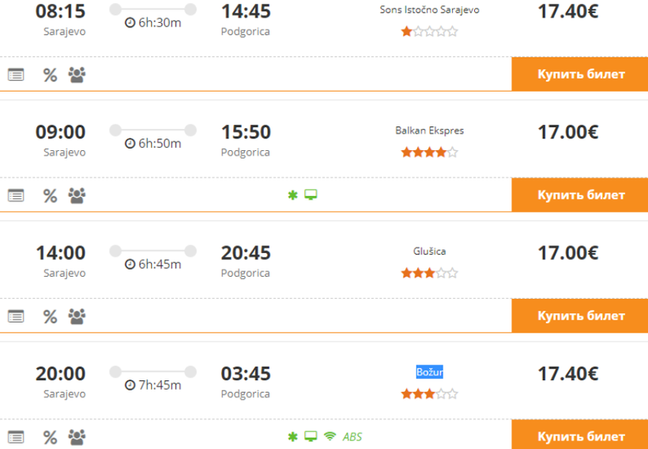Open route details icon for 20:00 departure
This screenshot has height=449, width=648.
point(16,436)
